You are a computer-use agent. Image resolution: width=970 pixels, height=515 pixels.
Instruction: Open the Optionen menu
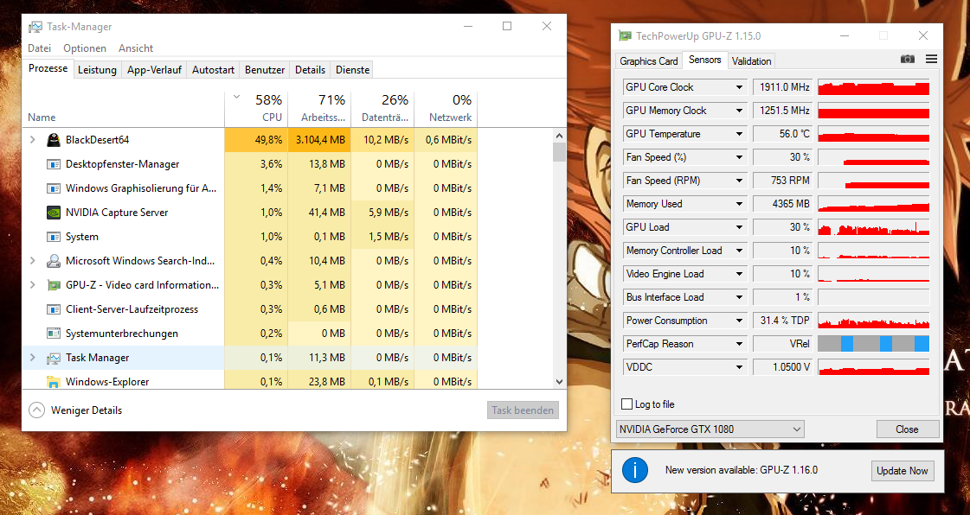(x=85, y=48)
